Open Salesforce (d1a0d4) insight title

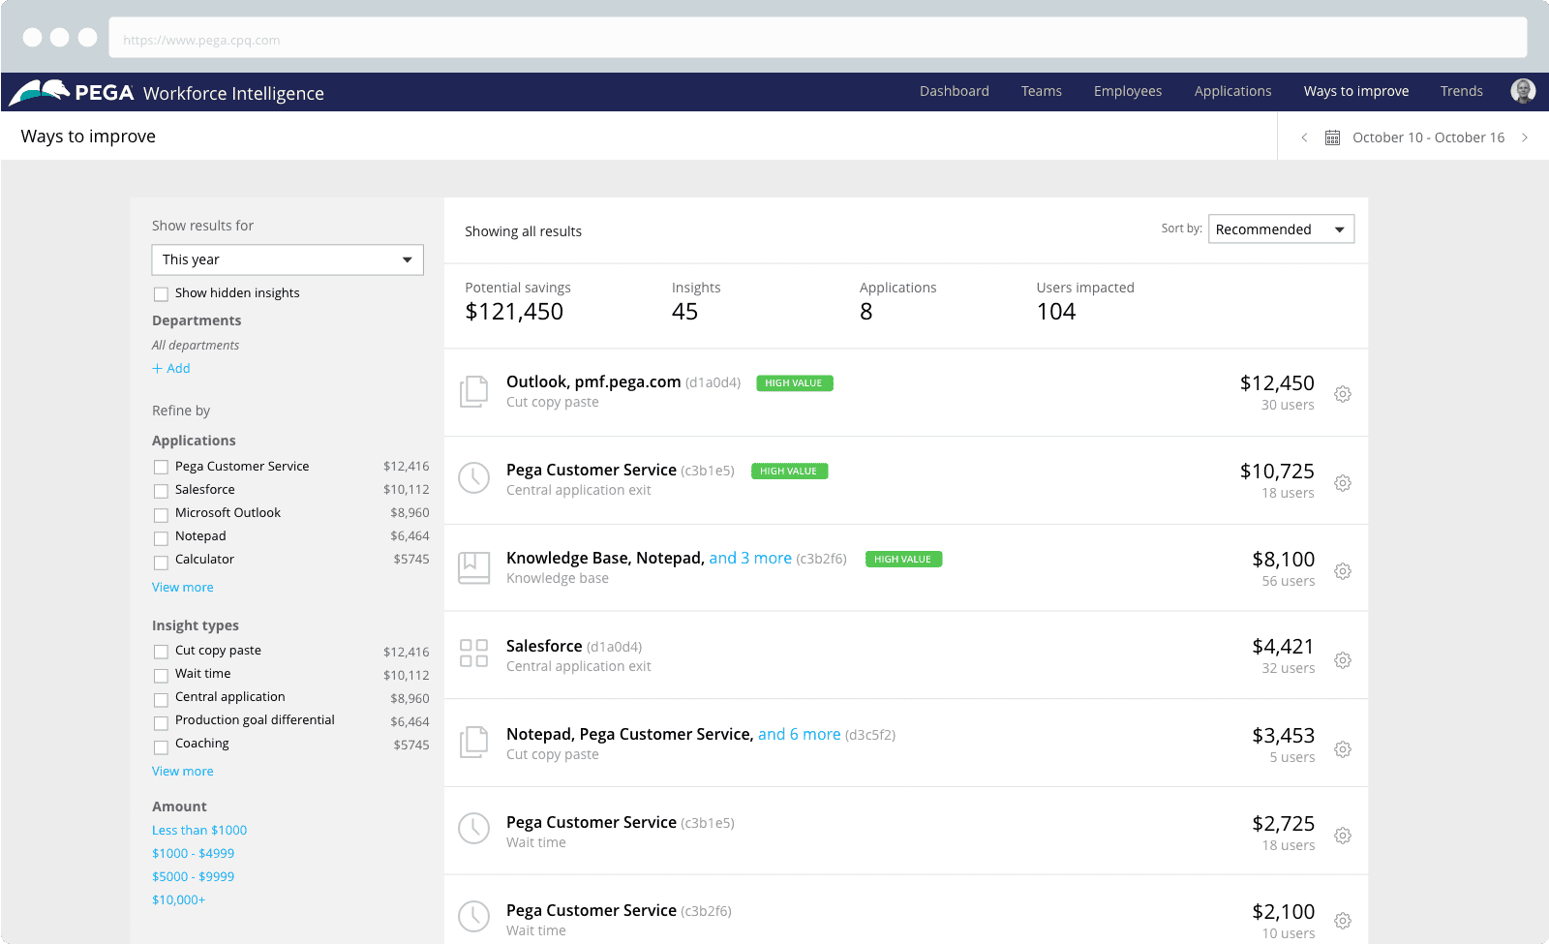point(544,646)
